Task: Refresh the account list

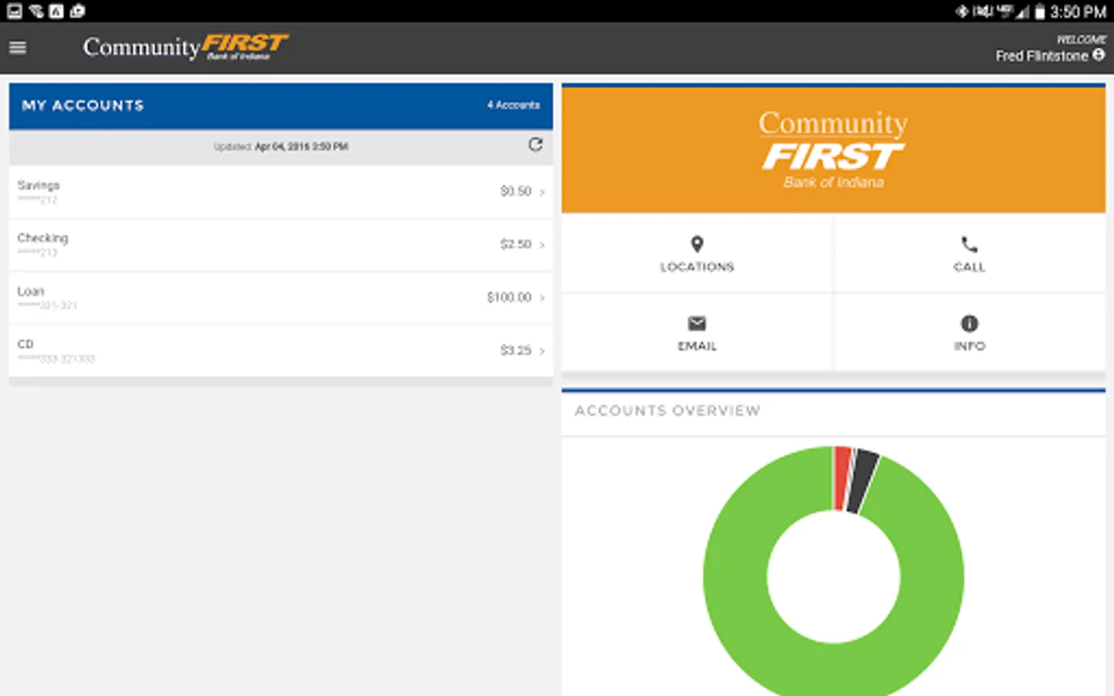Action: pos(535,145)
